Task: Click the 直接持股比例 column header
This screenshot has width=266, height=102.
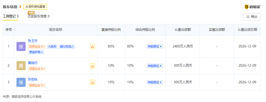Action: [x=111, y=30]
